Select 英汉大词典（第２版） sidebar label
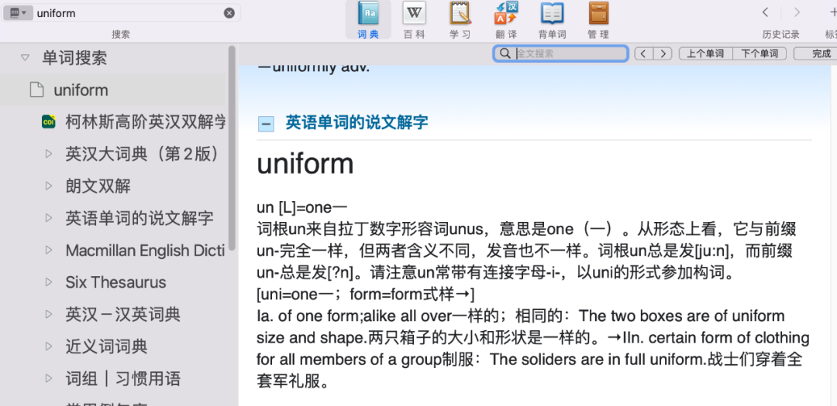837x406 pixels. [143, 154]
